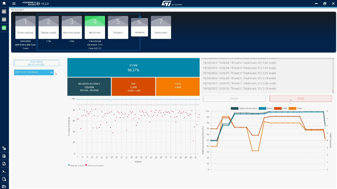Toggle Score series in legend
337x189 pixels.
pos(266,109)
